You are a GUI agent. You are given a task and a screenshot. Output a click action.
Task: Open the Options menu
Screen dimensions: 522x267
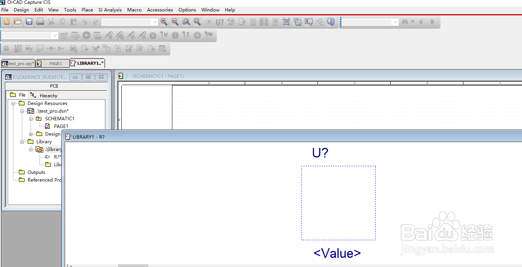(187, 10)
